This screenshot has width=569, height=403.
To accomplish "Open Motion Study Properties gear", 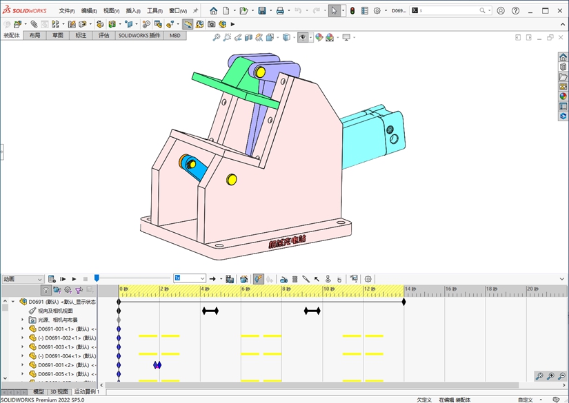I will 368,279.
